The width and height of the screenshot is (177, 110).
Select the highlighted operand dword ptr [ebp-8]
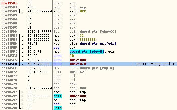[87, 52]
